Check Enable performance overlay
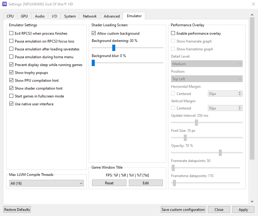Screen dimensions: 258x216 tap(173, 33)
